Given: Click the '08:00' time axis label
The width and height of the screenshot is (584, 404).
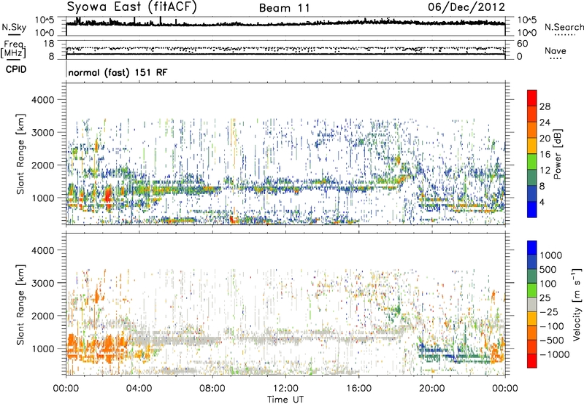Looking at the screenshot, I should coord(212,389).
